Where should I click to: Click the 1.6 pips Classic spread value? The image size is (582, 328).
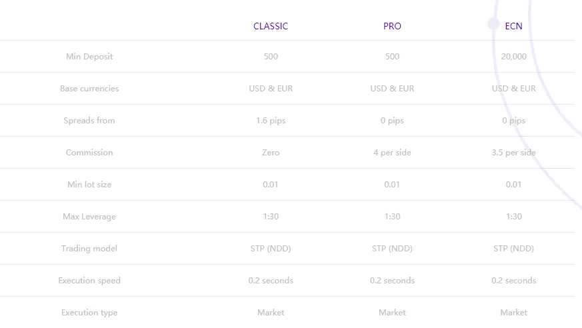point(271,121)
